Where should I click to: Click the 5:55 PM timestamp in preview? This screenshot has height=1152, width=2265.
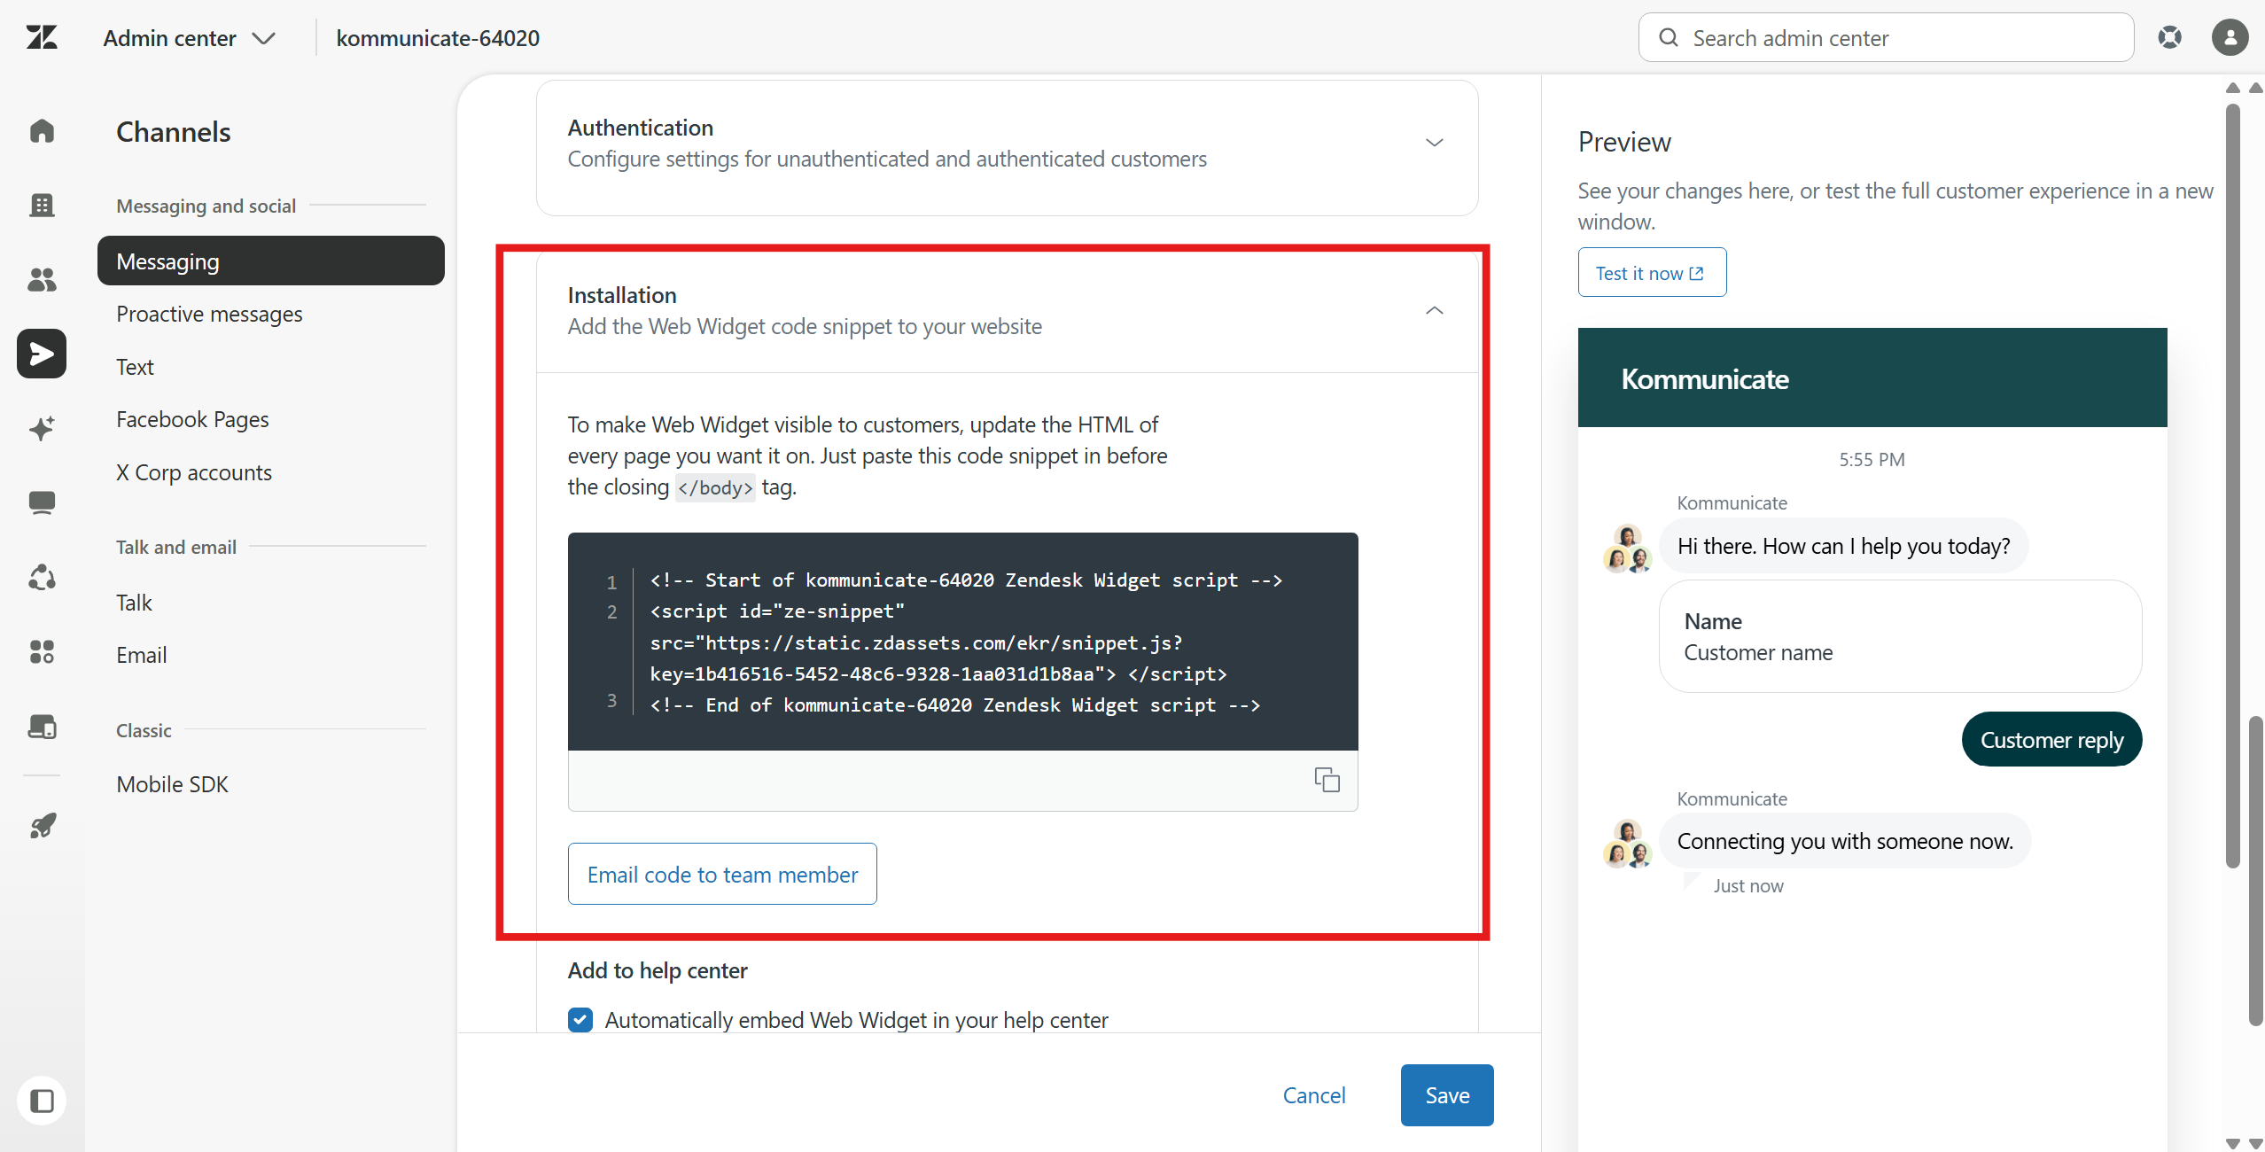1872,459
